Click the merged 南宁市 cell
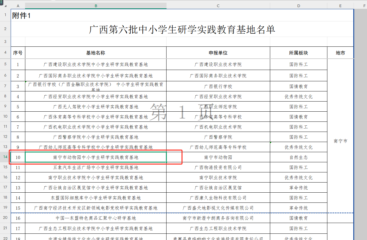 (x=340, y=141)
